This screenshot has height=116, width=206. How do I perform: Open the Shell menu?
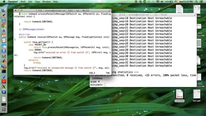pyautogui.click(x=23, y=2)
